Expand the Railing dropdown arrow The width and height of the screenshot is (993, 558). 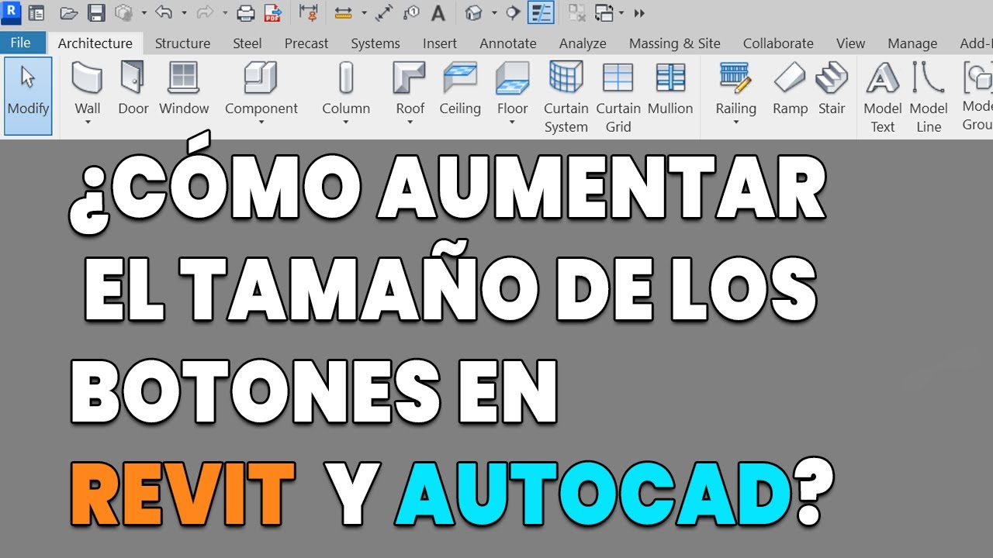pyautogui.click(x=735, y=122)
